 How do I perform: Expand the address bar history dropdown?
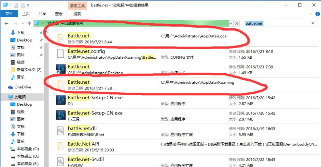pos(231,23)
